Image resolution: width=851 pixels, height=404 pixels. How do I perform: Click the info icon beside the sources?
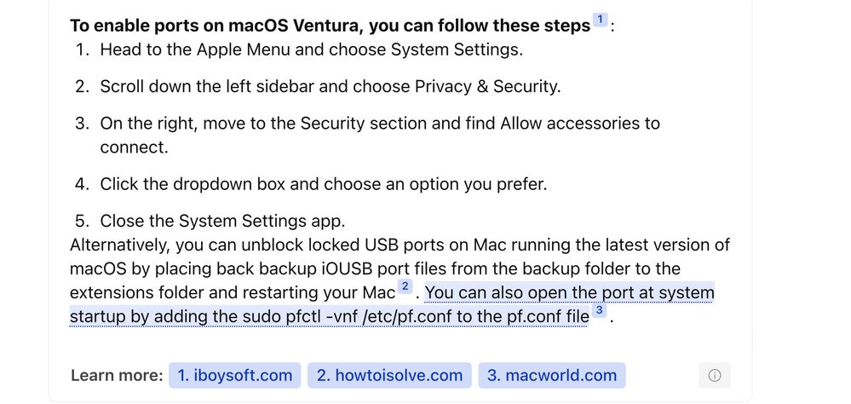[x=714, y=376]
